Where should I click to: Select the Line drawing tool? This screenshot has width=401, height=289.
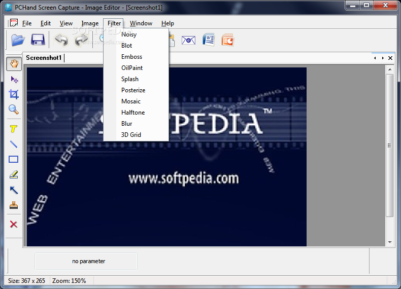[x=14, y=144]
